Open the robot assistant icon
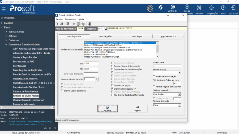 click(x=150, y=8)
